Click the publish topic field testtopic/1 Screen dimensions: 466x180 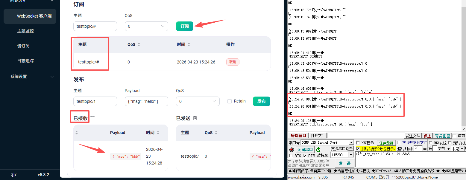[95, 101]
